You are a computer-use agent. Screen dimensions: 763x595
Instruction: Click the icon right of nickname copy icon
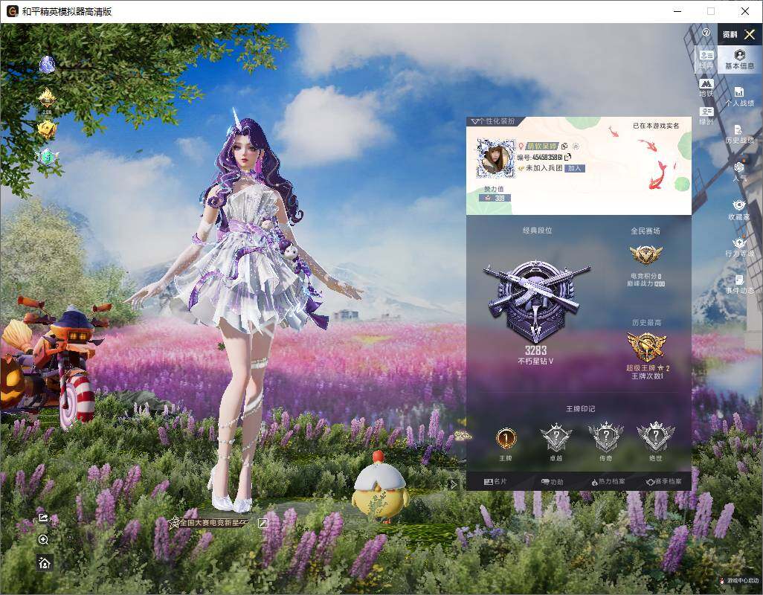[x=576, y=146]
